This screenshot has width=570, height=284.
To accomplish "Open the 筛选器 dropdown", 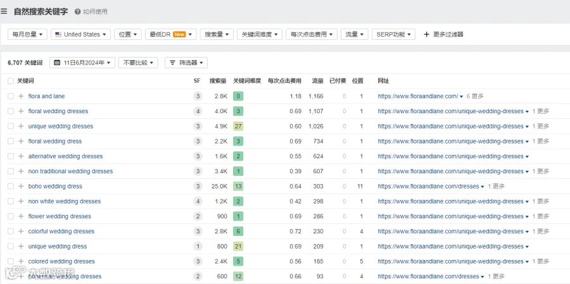I will tap(186, 63).
